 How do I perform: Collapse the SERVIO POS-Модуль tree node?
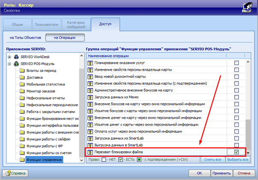point(9,64)
